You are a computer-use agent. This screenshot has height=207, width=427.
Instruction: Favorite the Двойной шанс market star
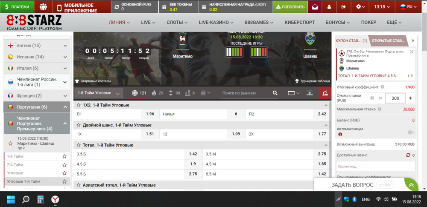point(79,125)
